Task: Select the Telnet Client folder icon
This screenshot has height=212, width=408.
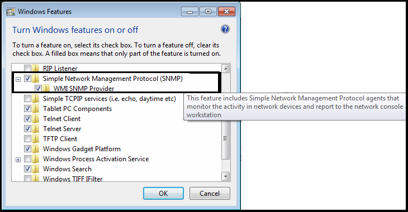Action: click(36, 119)
